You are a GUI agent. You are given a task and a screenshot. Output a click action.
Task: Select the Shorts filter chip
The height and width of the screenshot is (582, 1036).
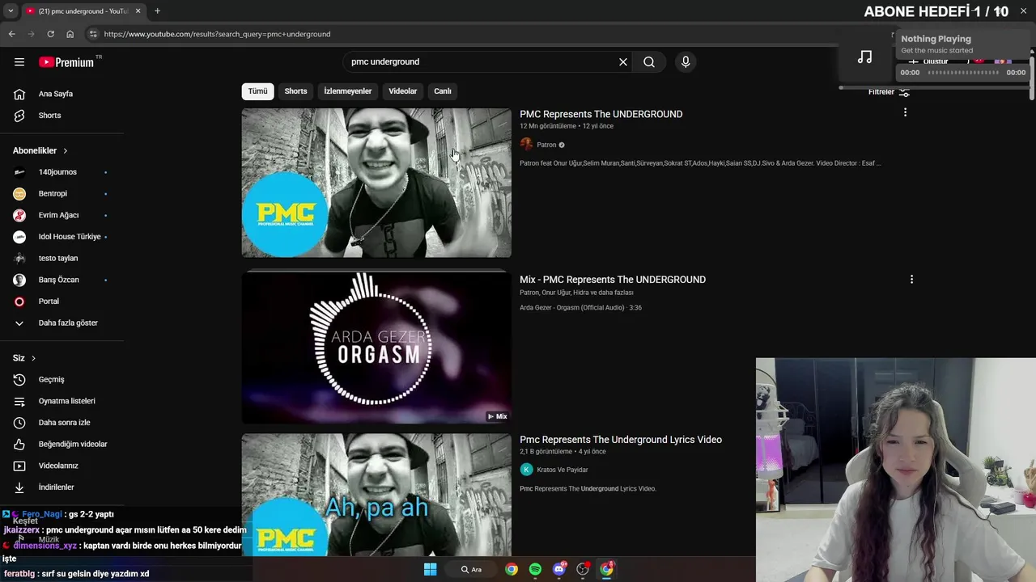coord(295,91)
